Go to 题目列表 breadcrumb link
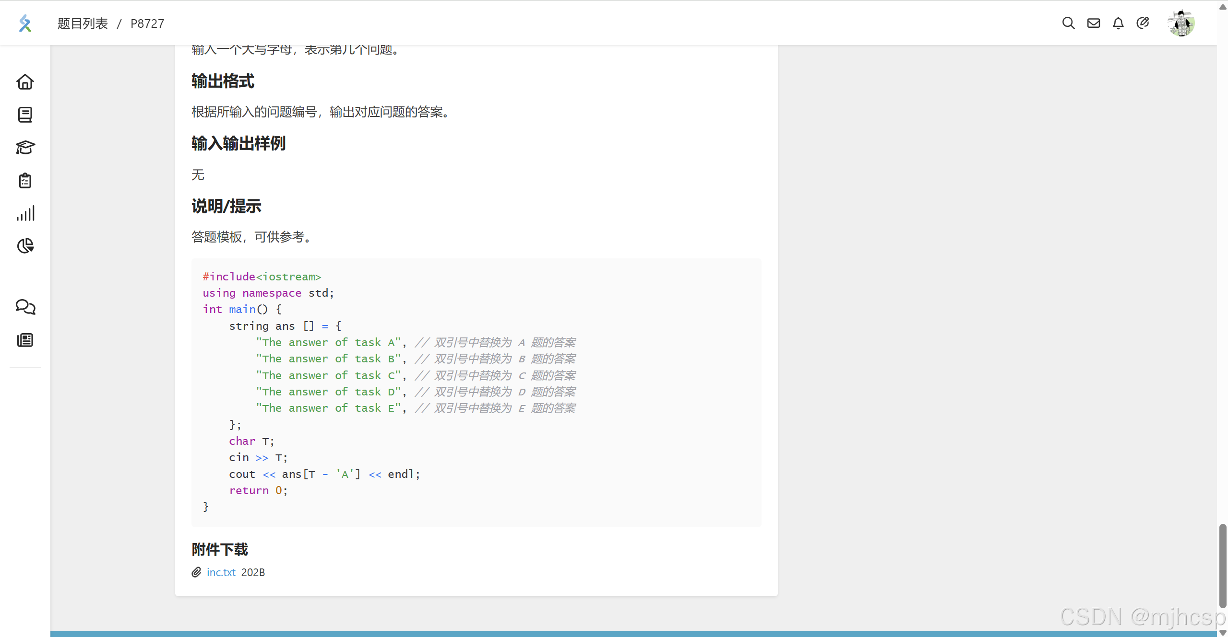This screenshot has height=637, width=1228. click(83, 23)
